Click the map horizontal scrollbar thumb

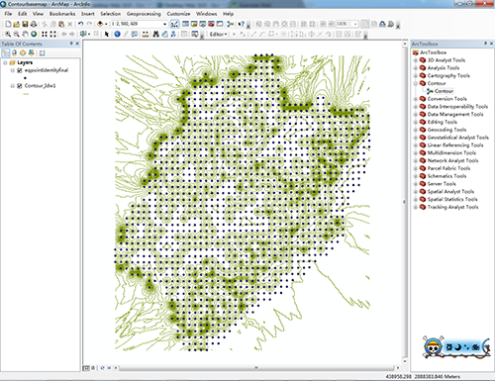[256, 367]
